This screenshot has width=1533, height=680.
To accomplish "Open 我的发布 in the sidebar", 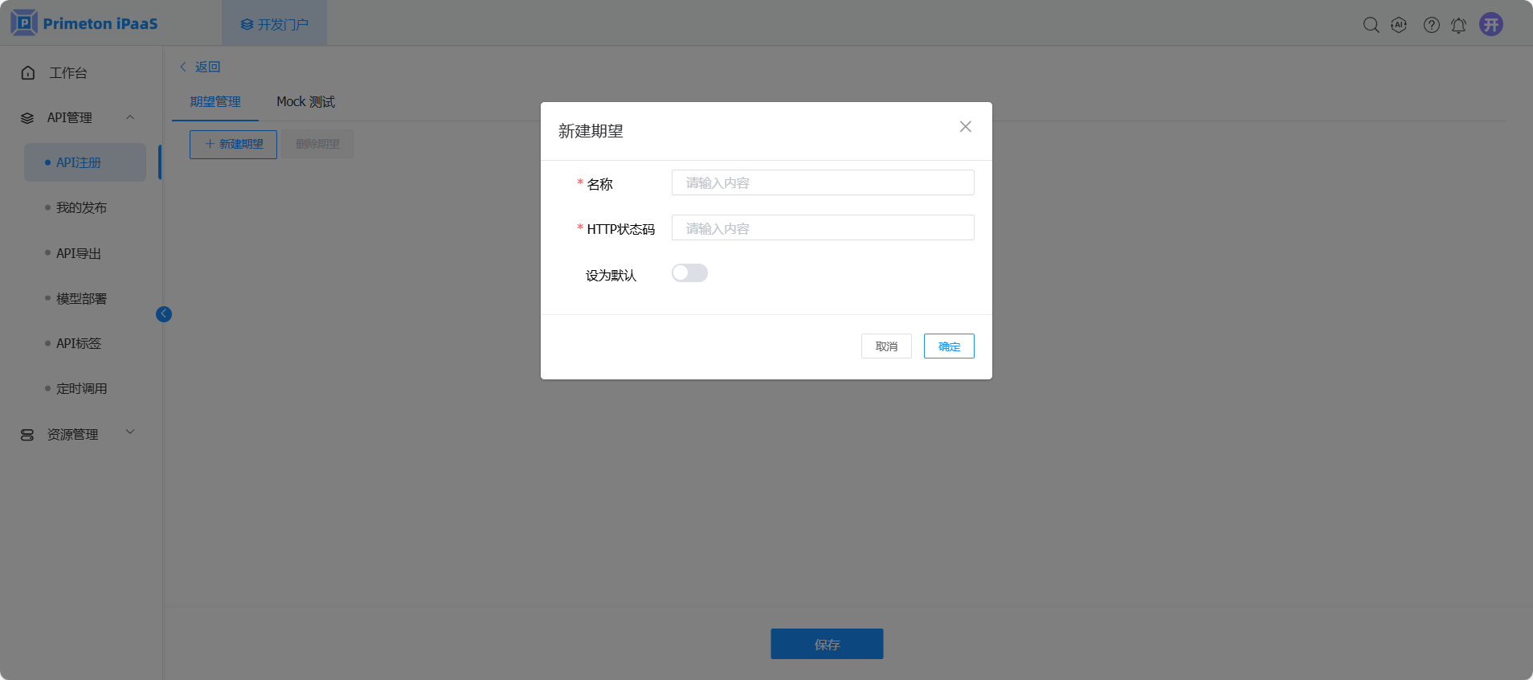I will click(81, 208).
